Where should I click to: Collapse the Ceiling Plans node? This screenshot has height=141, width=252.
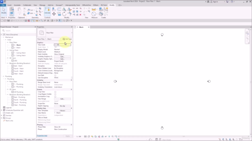[x=8, y=50]
